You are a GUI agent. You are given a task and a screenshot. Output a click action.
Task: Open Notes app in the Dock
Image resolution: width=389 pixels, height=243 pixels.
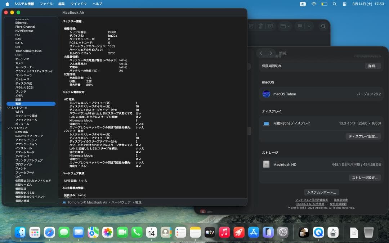195,232
